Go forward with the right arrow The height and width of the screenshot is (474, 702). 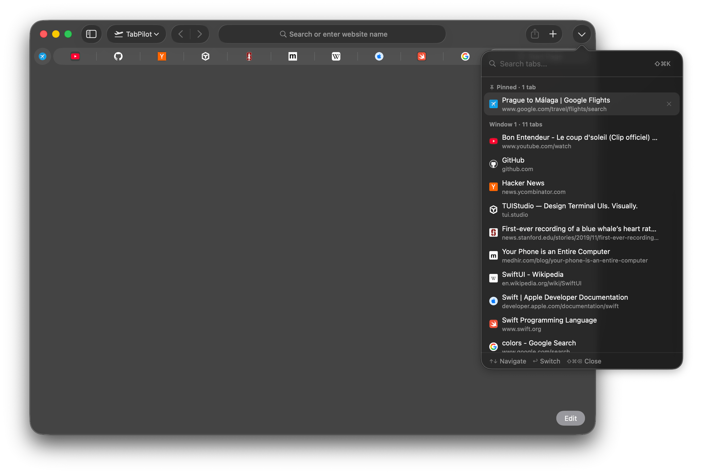[199, 34]
